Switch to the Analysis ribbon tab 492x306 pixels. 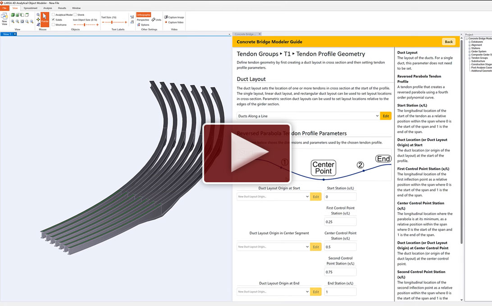click(x=48, y=8)
